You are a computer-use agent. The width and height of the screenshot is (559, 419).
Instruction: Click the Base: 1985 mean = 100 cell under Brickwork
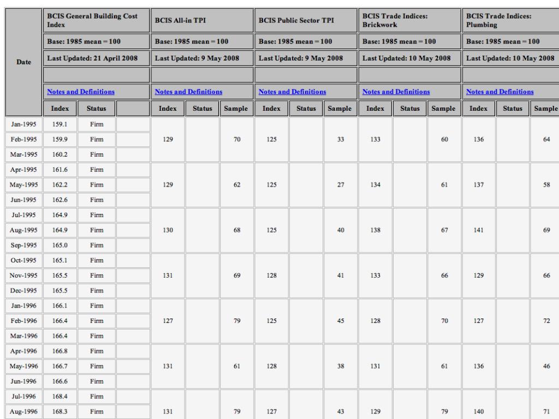coord(409,41)
